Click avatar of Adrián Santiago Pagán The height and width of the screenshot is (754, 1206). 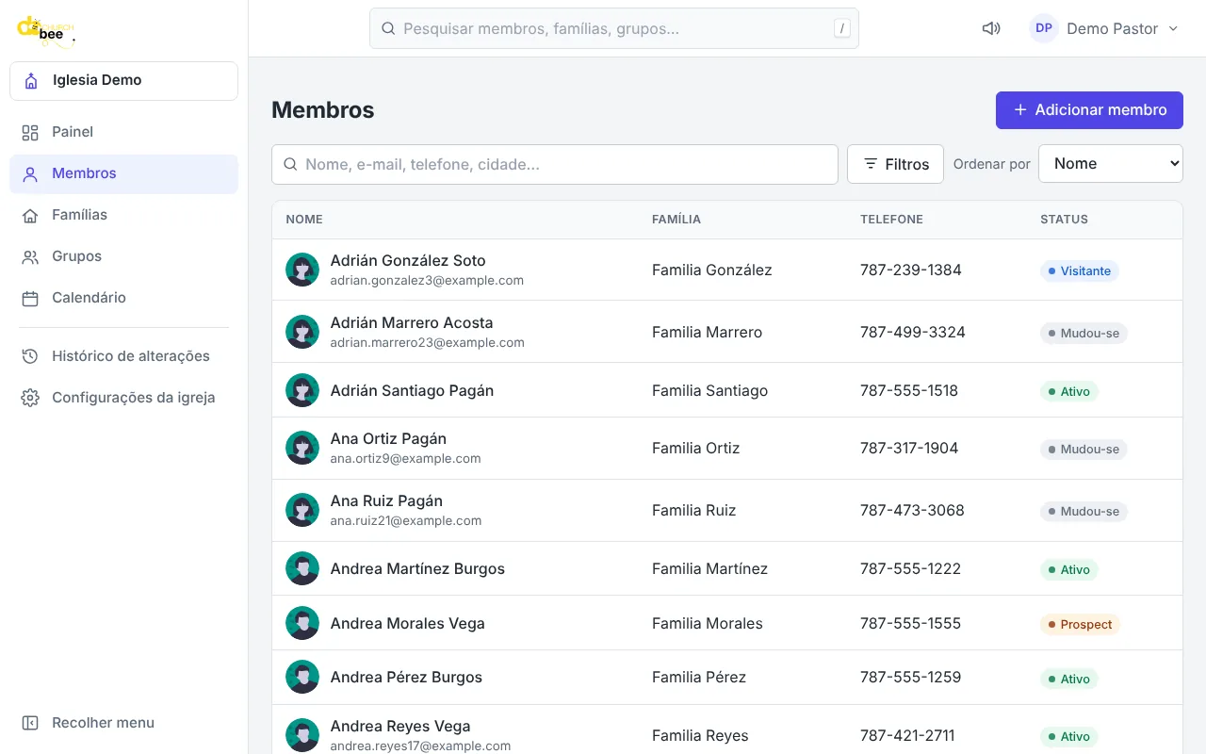(302, 390)
